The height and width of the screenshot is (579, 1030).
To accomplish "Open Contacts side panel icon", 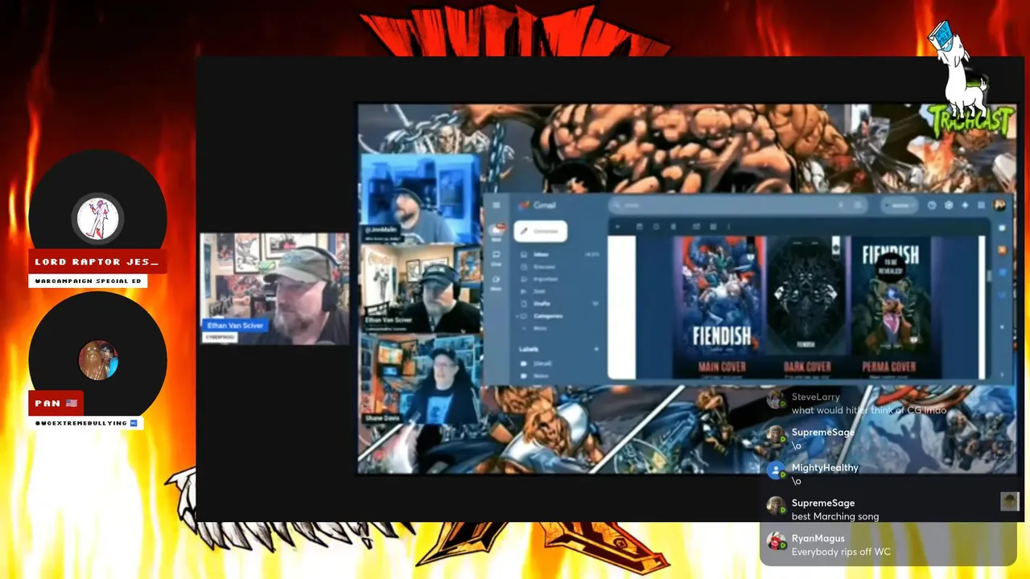I will (x=1002, y=294).
